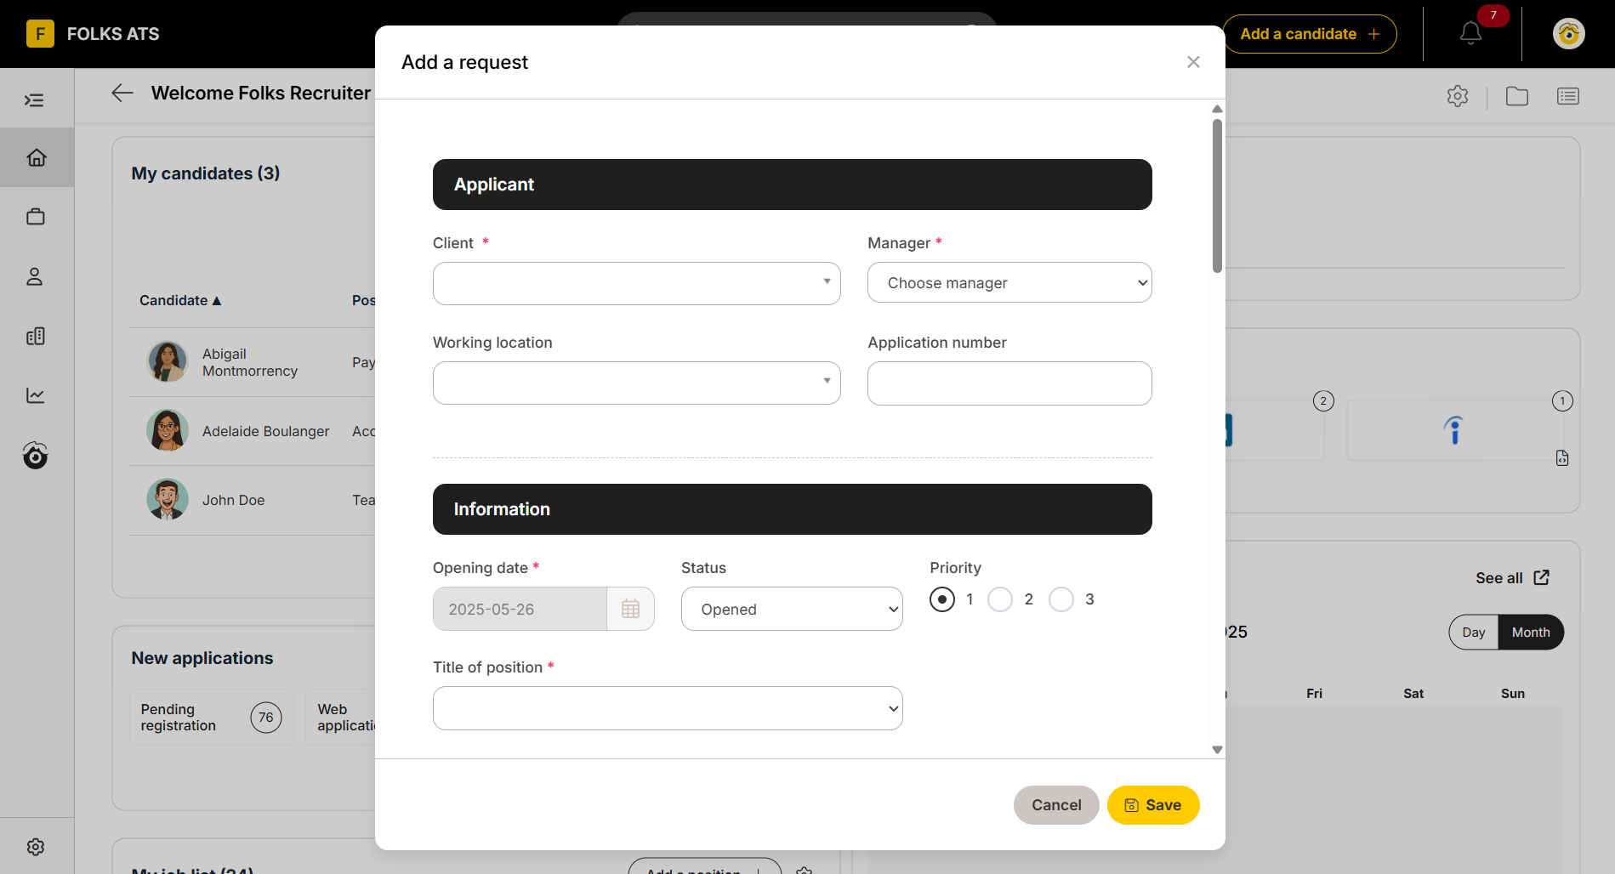Click the folder icon in top toolbar

pyautogui.click(x=1517, y=96)
